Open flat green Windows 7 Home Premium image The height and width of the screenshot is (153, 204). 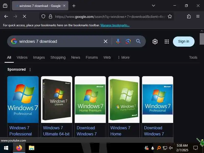coord(90,99)
